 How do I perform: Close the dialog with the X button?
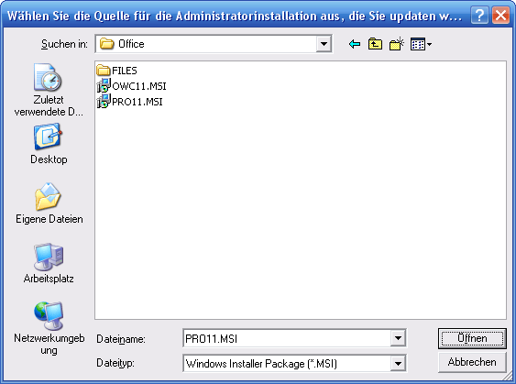(500, 16)
